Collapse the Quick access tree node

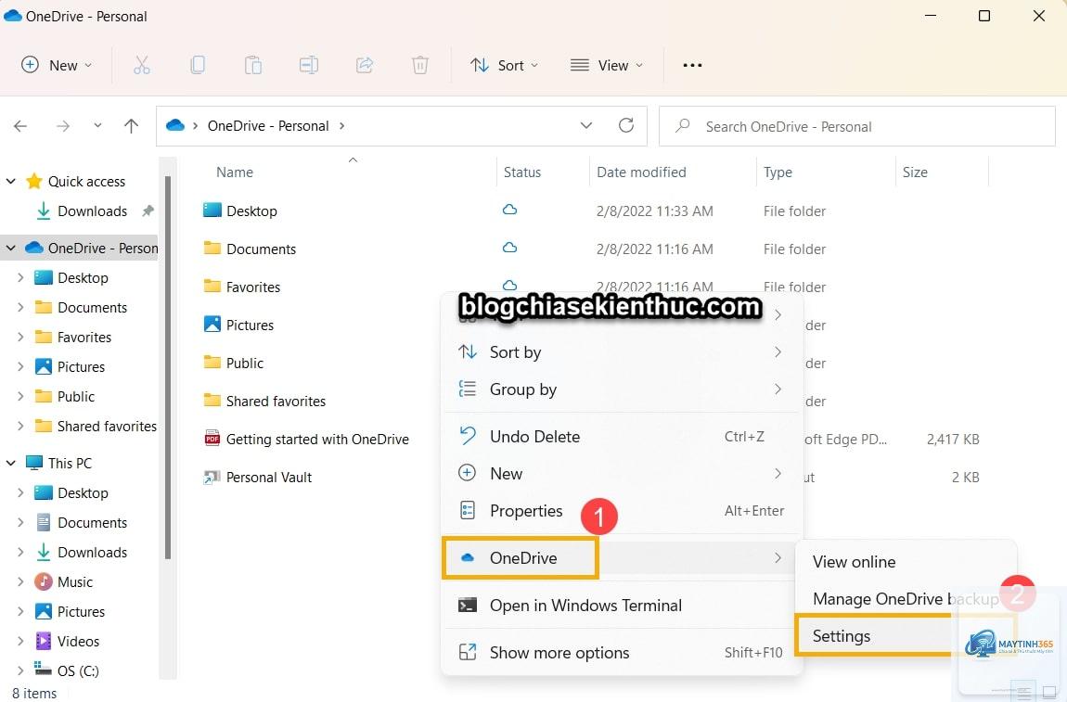(x=11, y=181)
